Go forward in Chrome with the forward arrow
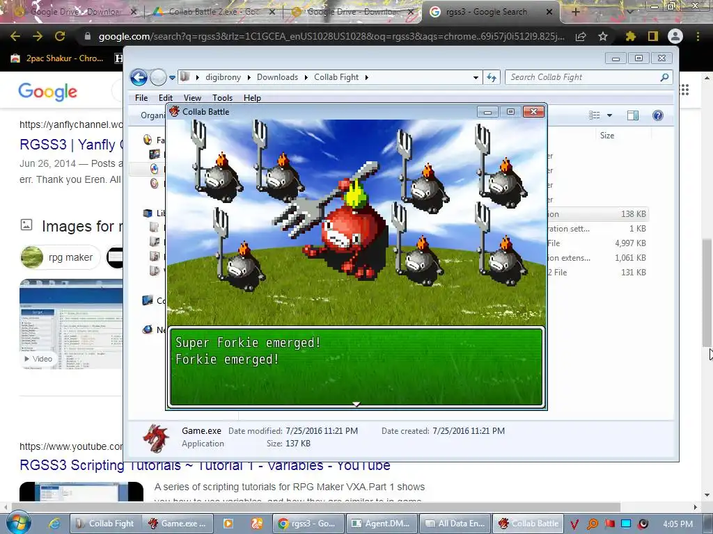Image resolution: width=713 pixels, height=534 pixels. click(x=38, y=36)
